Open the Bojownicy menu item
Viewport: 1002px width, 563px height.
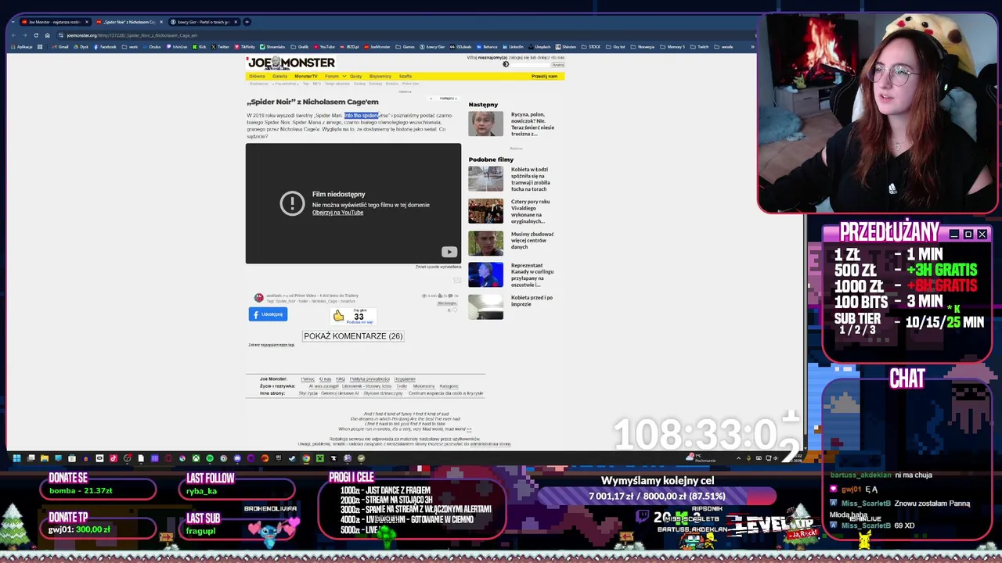(x=380, y=77)
